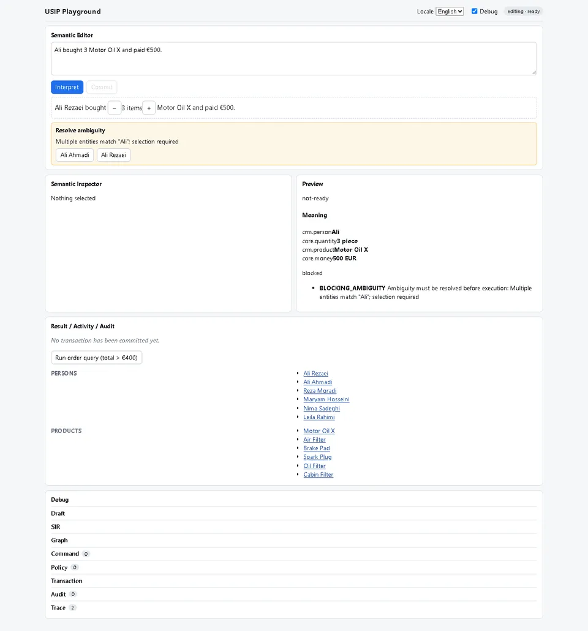This screenshot has height=631, width=588.
Task: Increase item quantity with plus button
Action: click(149, 108)
